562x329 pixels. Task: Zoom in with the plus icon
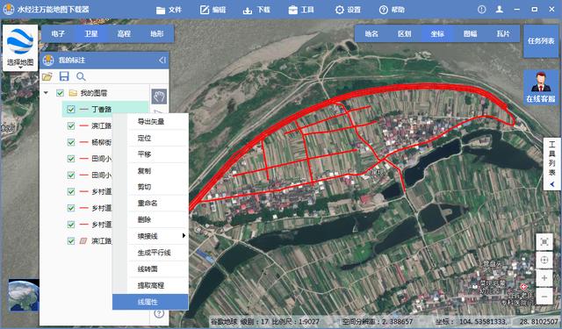(x=544, y=278)
